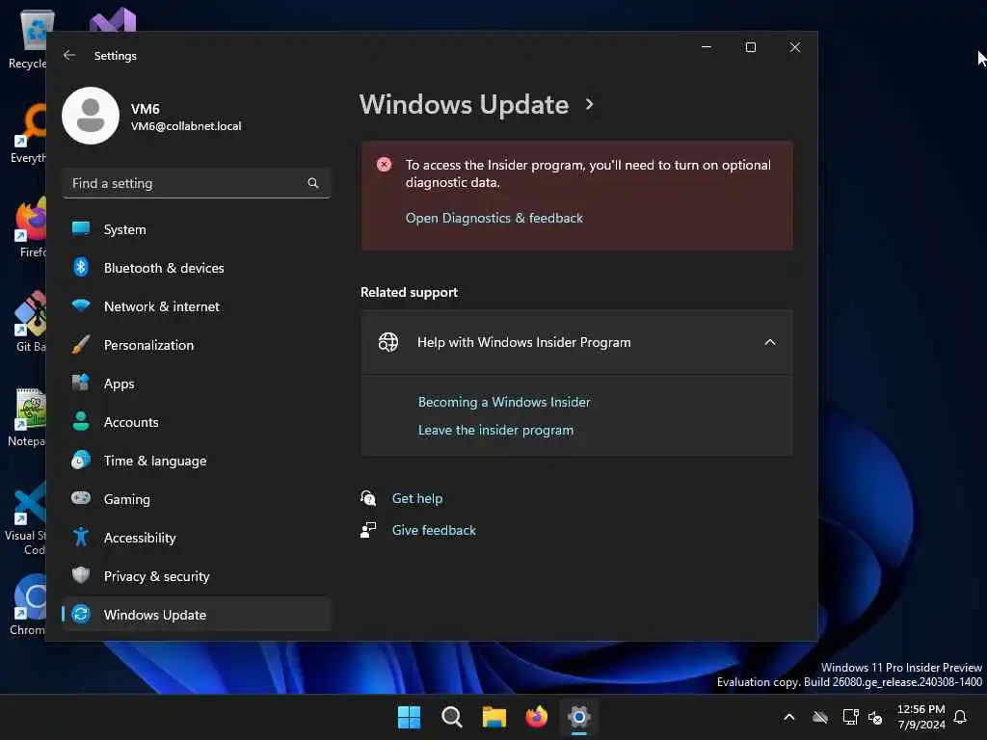Image resolution: width=987 pixels, height=740 pixels.
Task: Click the Gaming controller icon
Action: click(x=81, y=498)
